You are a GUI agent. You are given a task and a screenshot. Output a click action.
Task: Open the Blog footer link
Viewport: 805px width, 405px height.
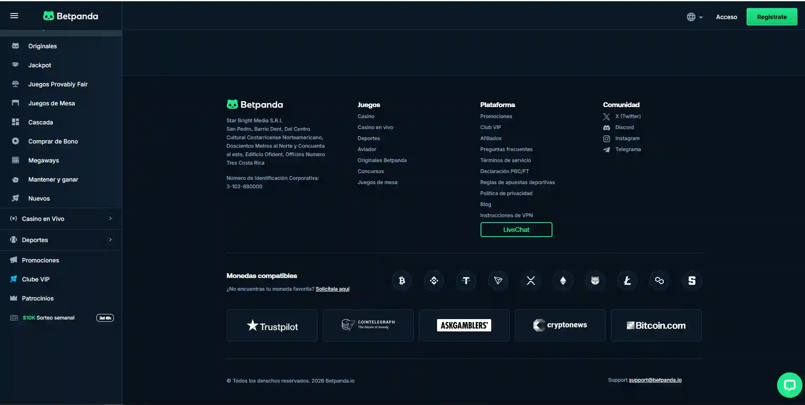[x=486, y=204]
